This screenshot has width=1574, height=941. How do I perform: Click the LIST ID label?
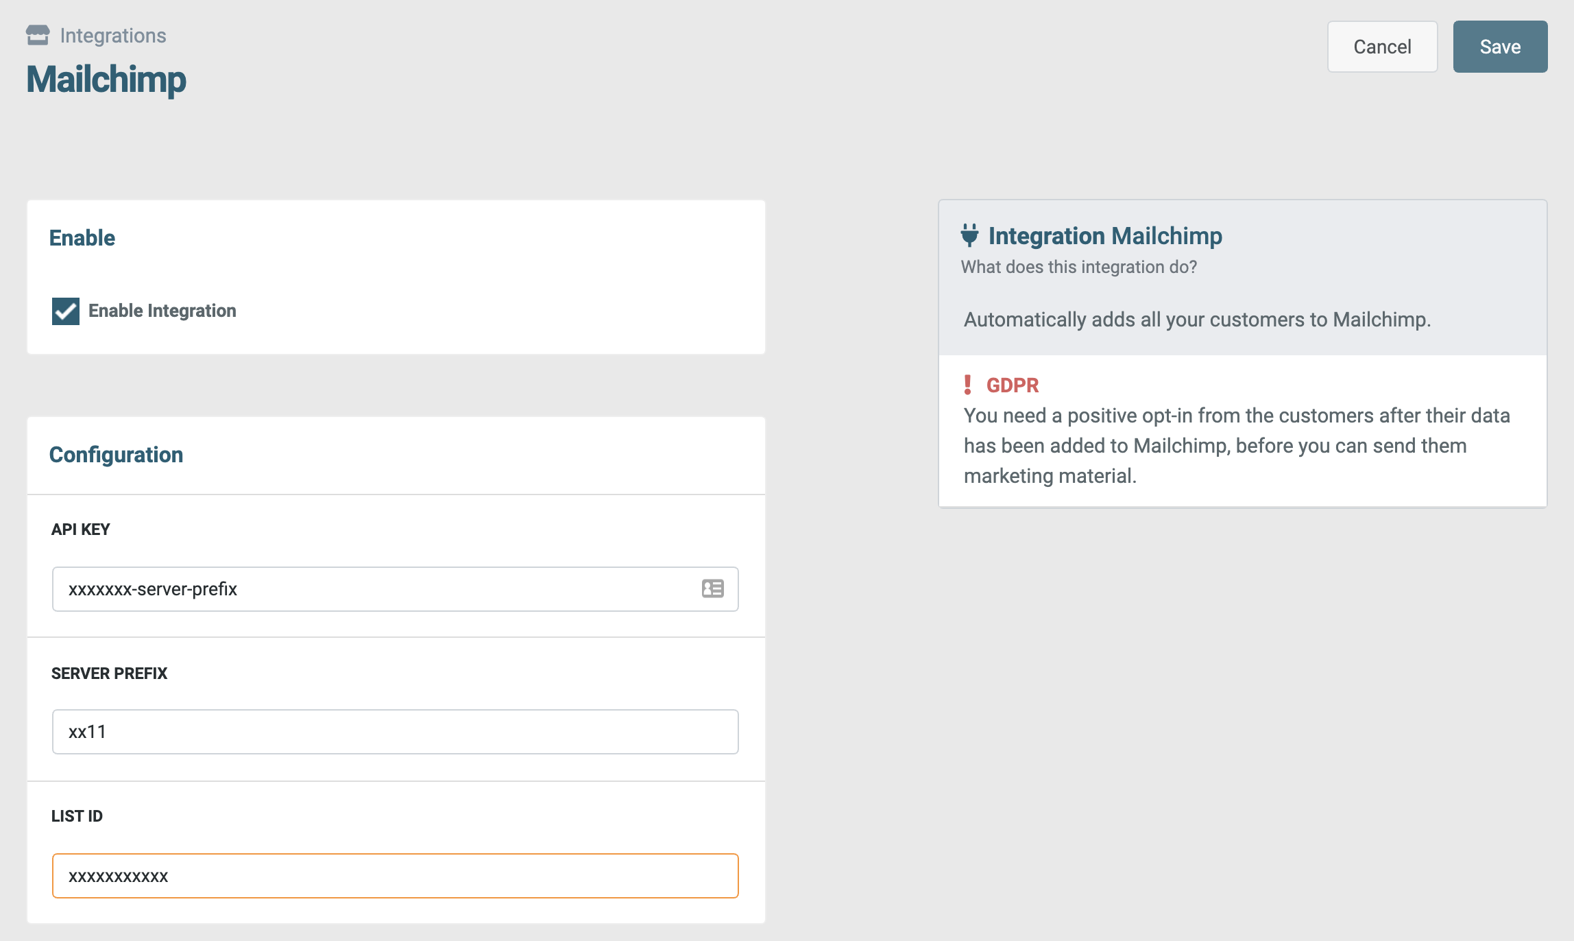click(77, 816)
